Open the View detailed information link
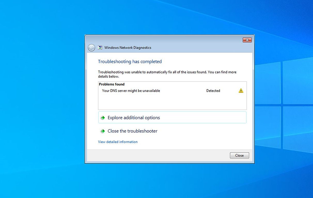Viewport: 313px width, 198px height. pos(117,142)
